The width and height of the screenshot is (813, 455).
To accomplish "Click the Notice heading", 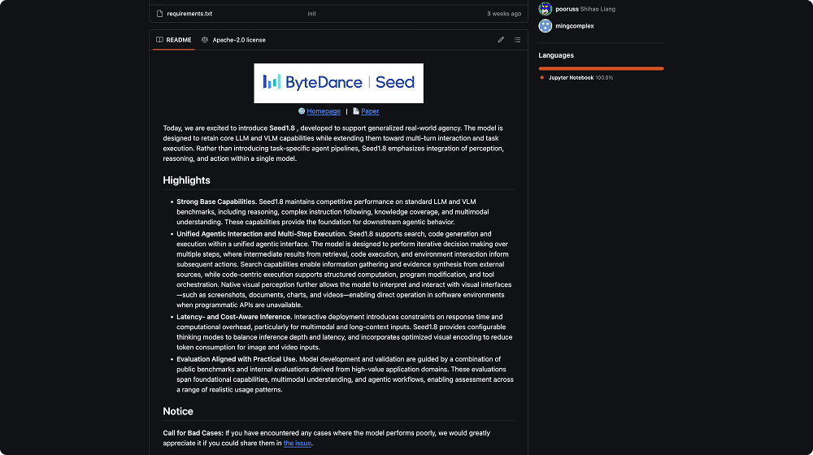I will click(x=178, y=411).
